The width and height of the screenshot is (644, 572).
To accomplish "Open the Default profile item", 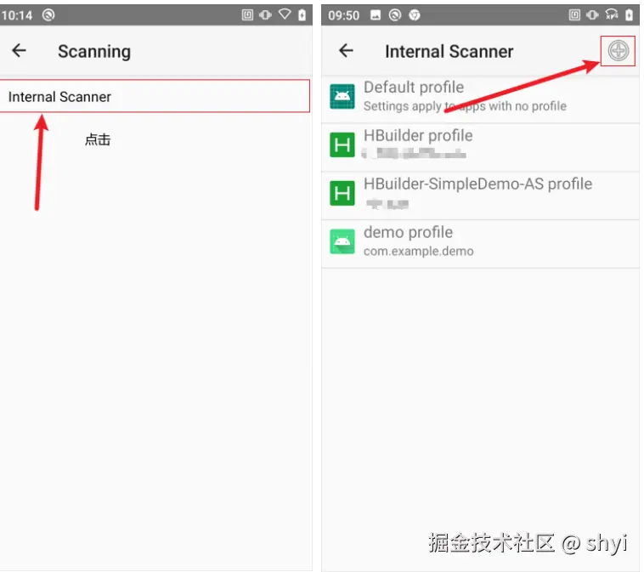I will point(480,99).
